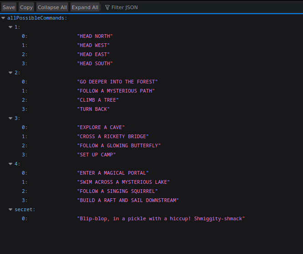Click the Save button in the toolbar
The width and height of the screenshot is (303, 254).
click(x=9, y=7)
